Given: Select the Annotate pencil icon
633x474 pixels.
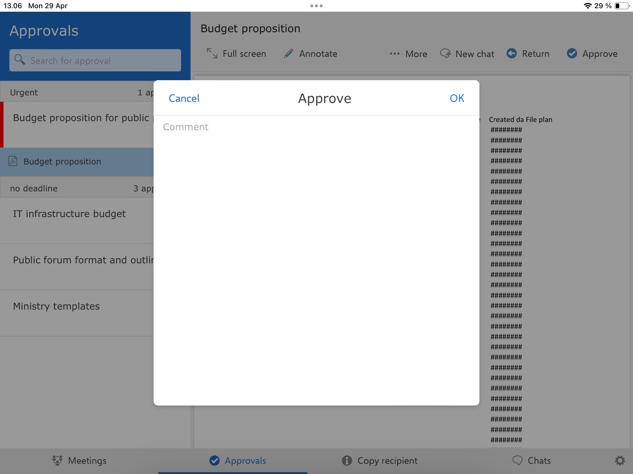Looking at the screenshot, I should (x=289, y=54).
